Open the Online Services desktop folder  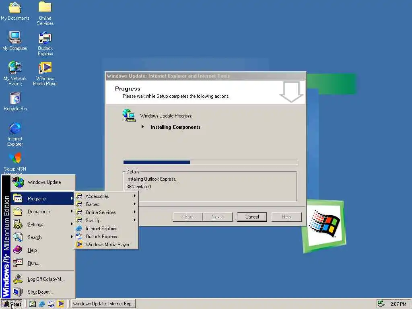pos(45,13)
